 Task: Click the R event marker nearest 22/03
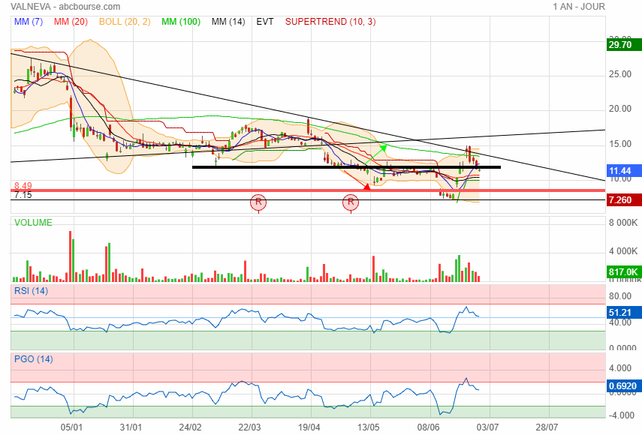(x=258, y=202)
